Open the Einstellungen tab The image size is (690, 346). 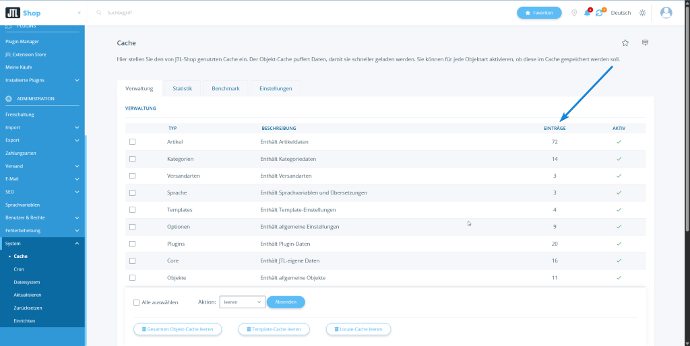(x=276, y=88)
